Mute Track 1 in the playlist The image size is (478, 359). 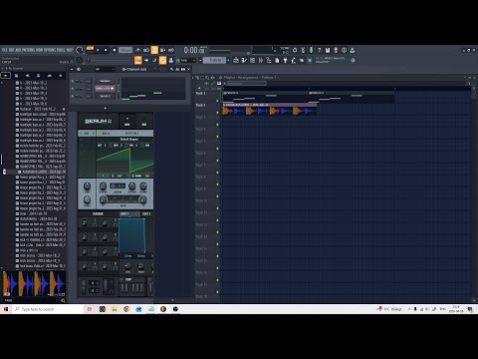click(218, 101)
